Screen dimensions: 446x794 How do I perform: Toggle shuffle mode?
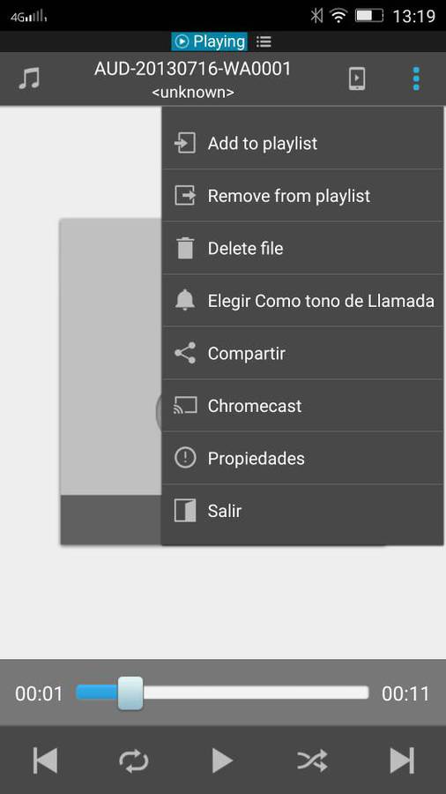tap(312, 760)
